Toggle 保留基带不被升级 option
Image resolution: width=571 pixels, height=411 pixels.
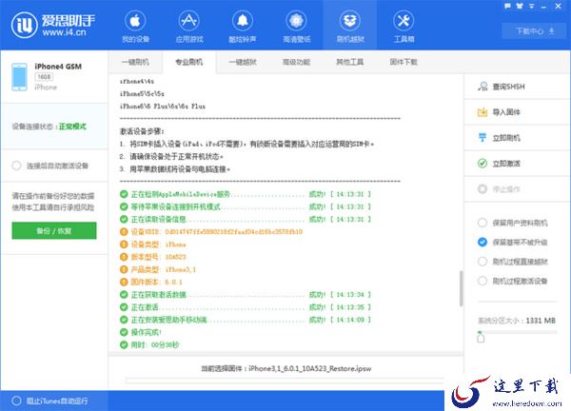point(482,242)
